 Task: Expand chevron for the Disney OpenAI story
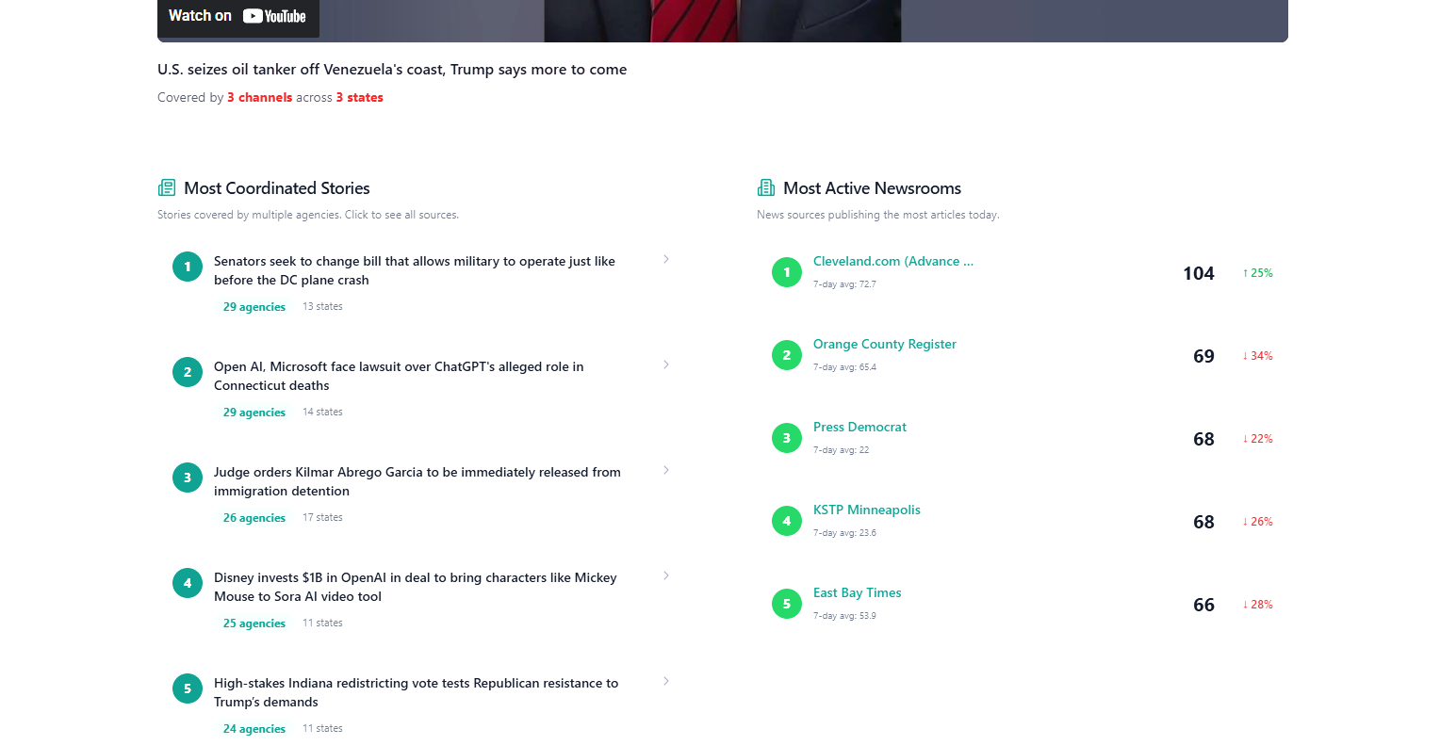click(x=666, y=575)
